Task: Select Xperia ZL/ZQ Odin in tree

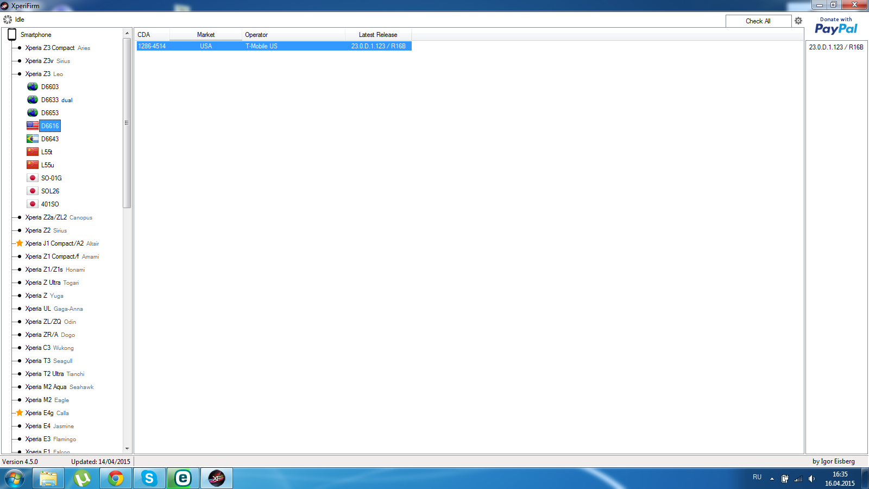Action: tap(51, 322)
